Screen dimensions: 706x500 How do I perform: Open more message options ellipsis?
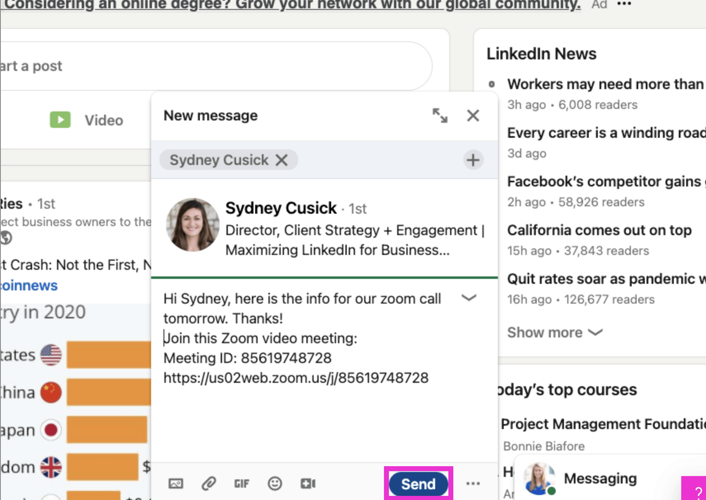(x=473, y=483)
